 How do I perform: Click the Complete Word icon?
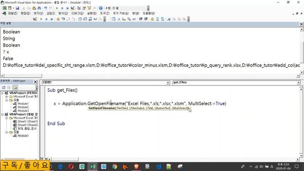pos(134,19)
